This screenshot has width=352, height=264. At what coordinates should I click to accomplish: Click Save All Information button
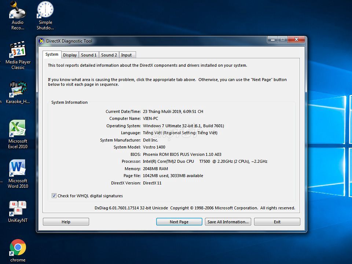(x=228, y=222)
